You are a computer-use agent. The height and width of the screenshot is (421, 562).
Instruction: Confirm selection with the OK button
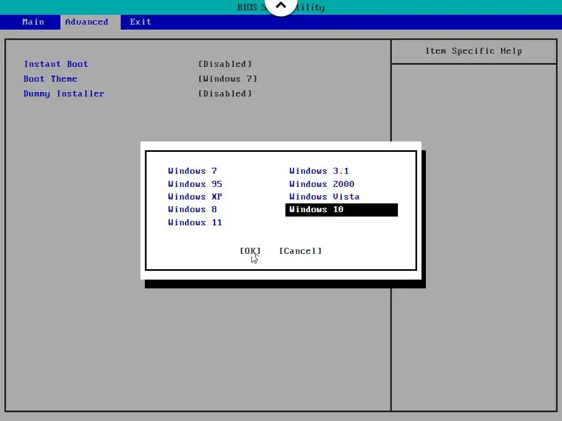[250, 251]
